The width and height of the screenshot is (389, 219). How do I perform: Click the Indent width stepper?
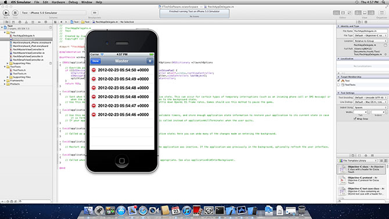click(386, 112)
